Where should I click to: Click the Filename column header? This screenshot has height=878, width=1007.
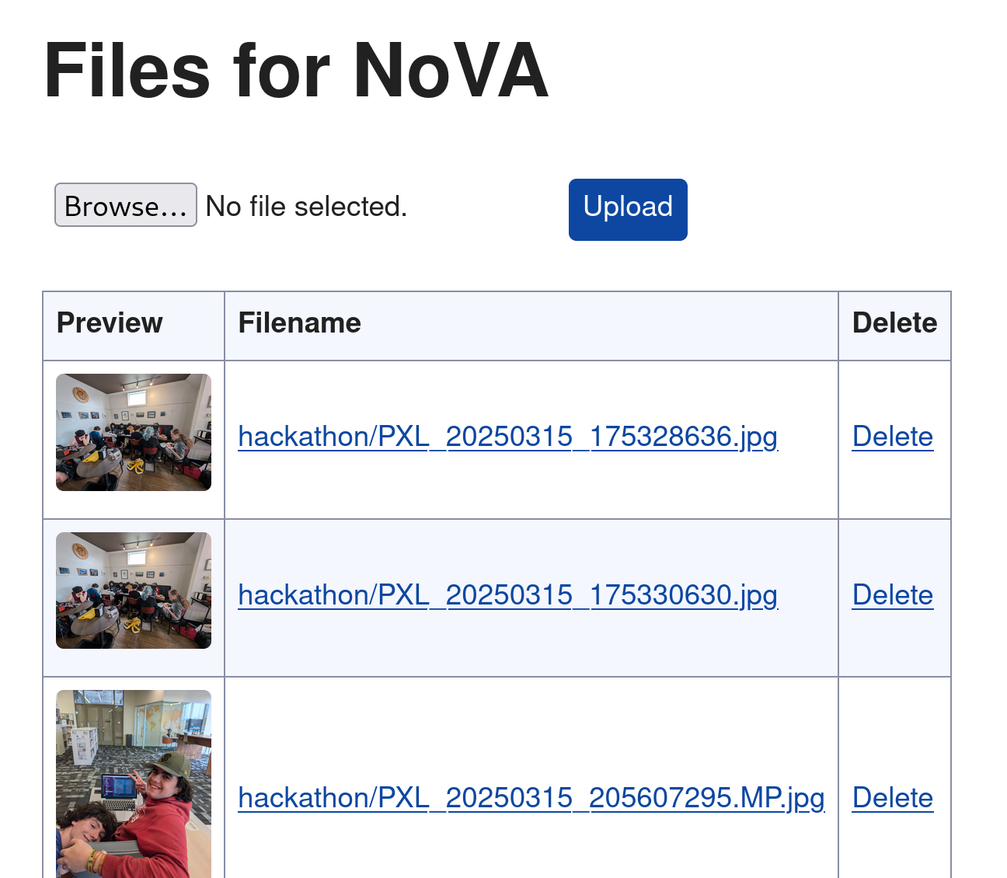point(299,323)
